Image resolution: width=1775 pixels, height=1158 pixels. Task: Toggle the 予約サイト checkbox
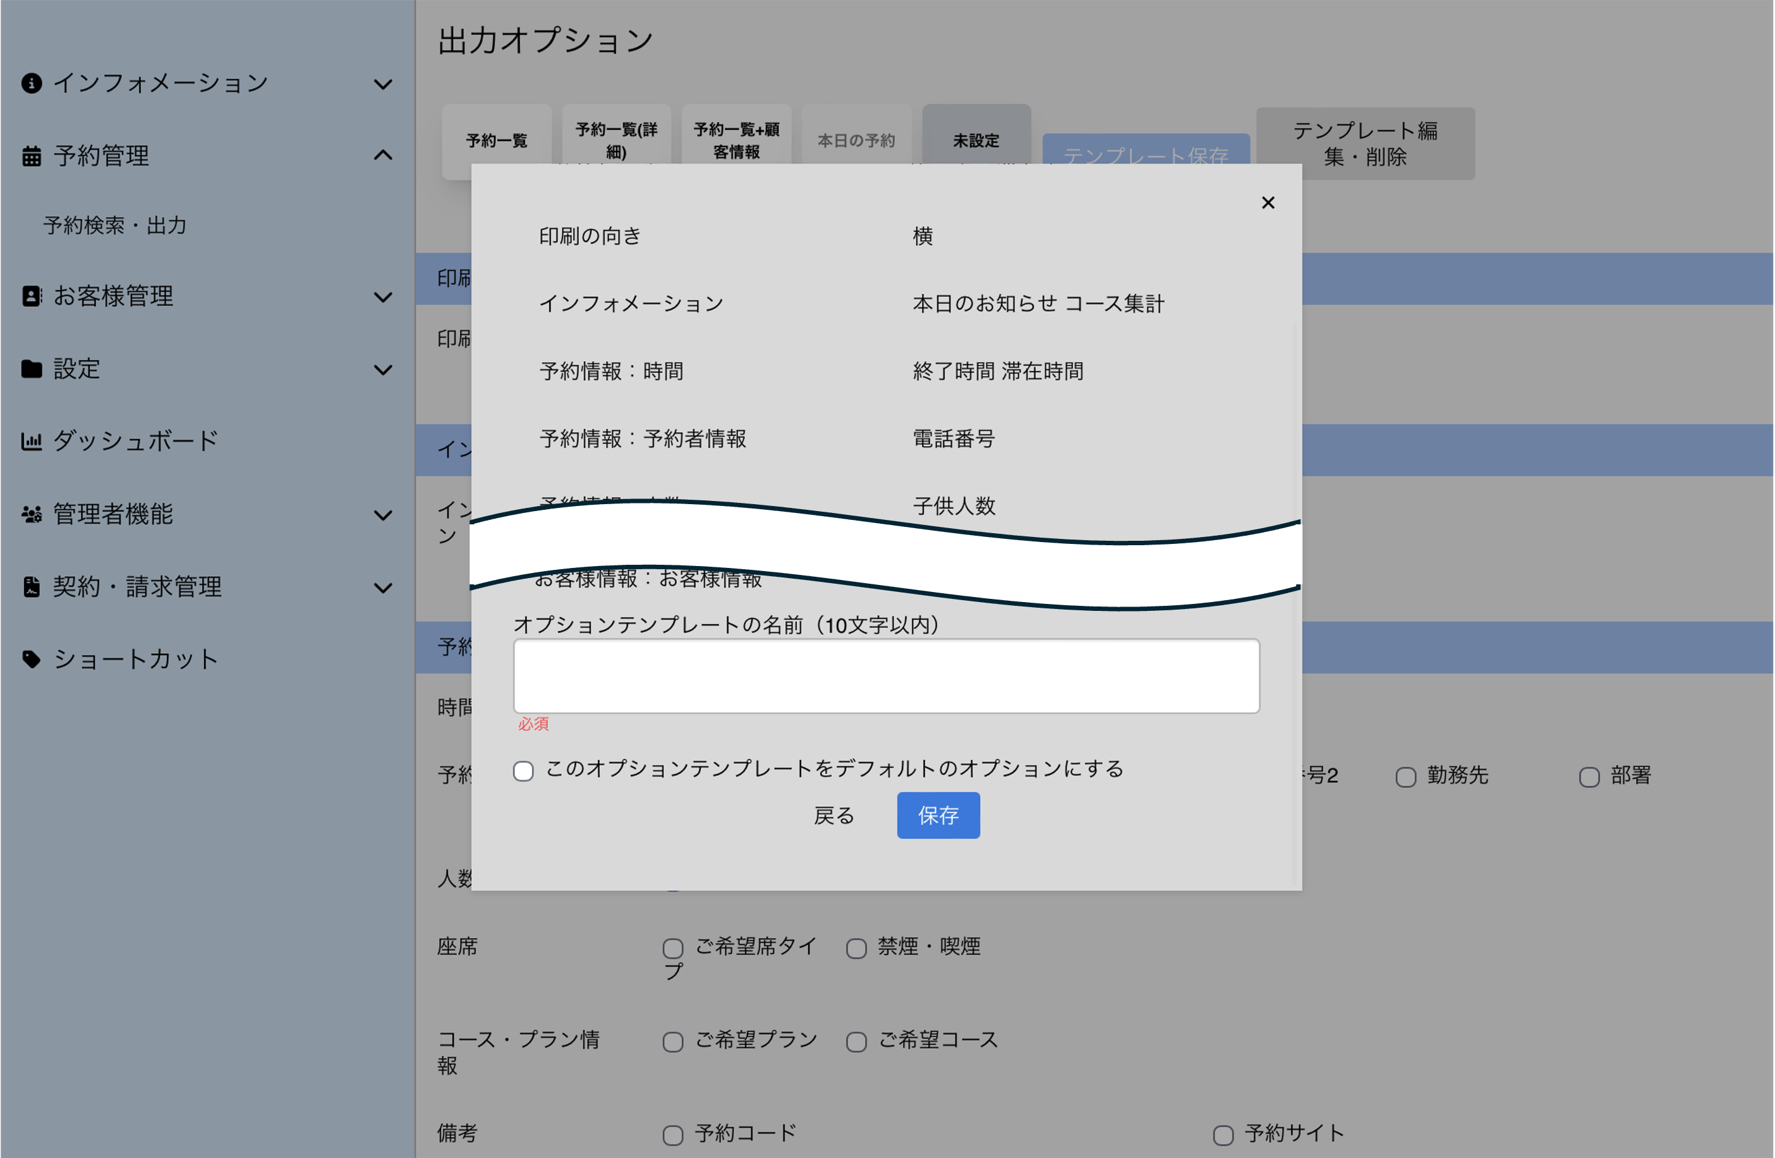pyautogui.click(x=1223, y=1135)
